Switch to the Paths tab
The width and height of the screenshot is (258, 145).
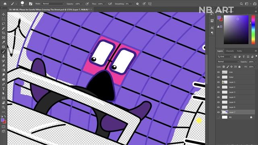[239, 51]
